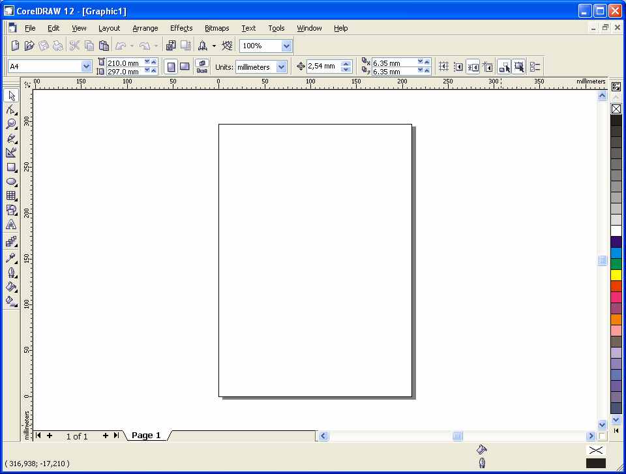Open the Bitmaps menu

pos(216,28)
